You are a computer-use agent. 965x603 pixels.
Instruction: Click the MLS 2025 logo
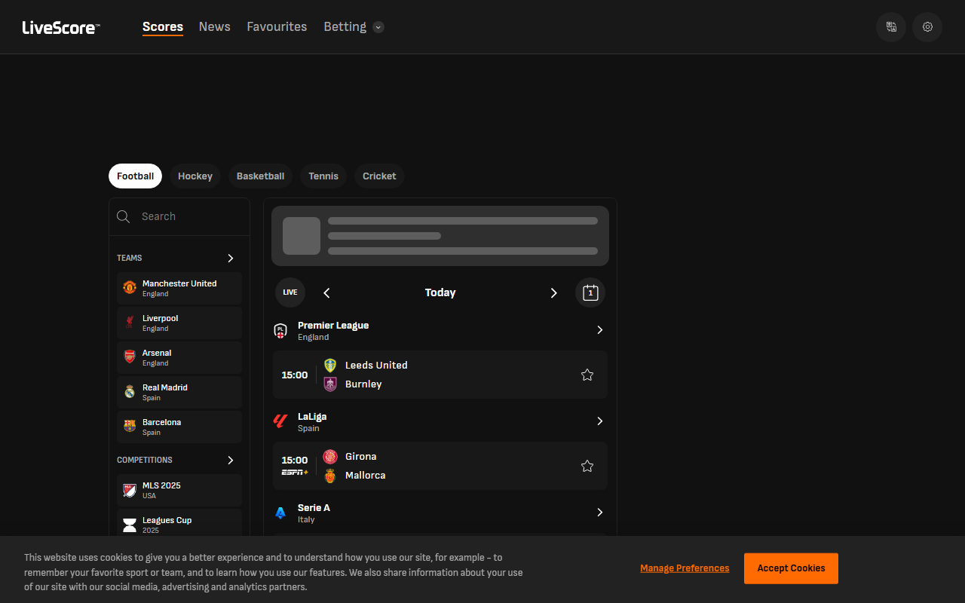pos(130,490)
